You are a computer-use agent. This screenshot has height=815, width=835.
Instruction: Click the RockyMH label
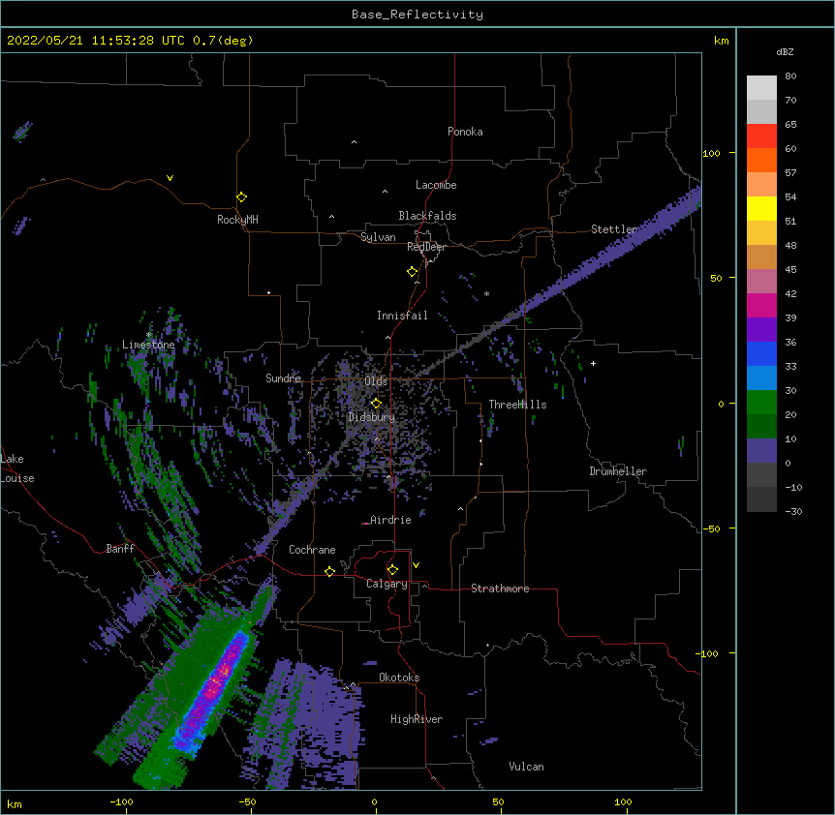point(237,220)
